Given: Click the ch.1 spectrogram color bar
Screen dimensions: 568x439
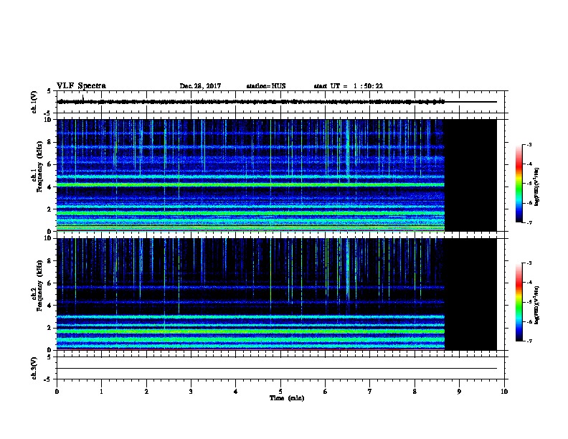Looking at the screenshot, I should pos(519,184).
